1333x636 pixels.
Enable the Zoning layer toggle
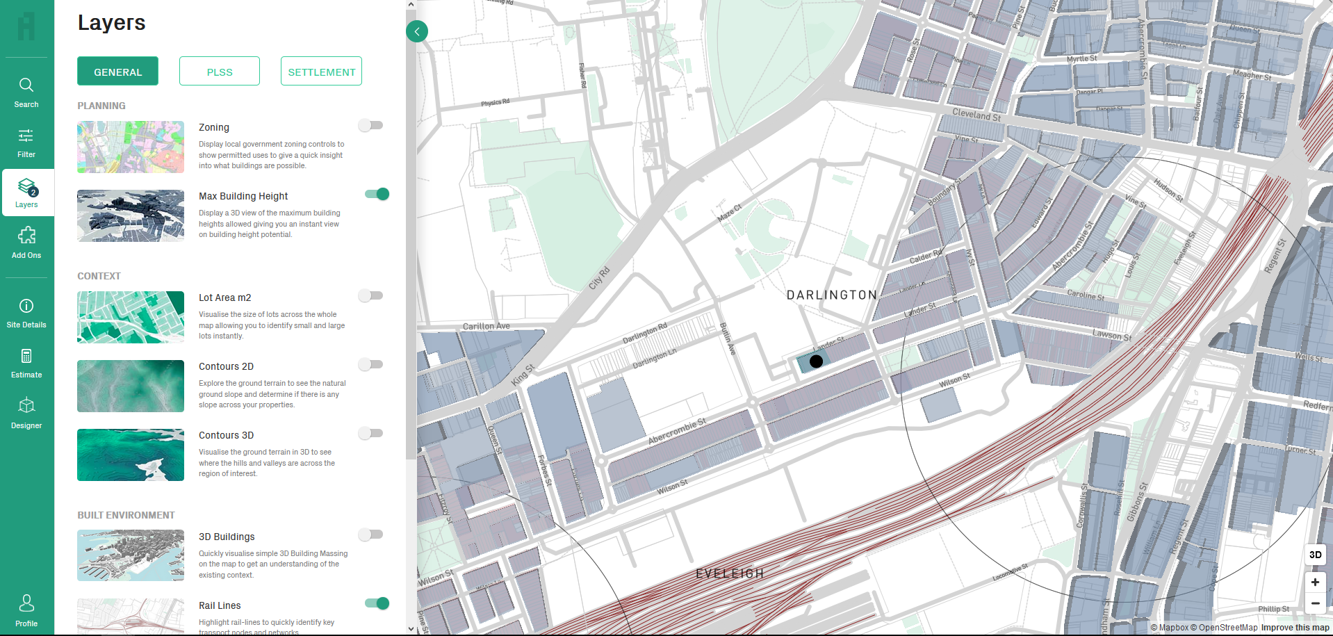pyautogui.click(x=370, y=125)
